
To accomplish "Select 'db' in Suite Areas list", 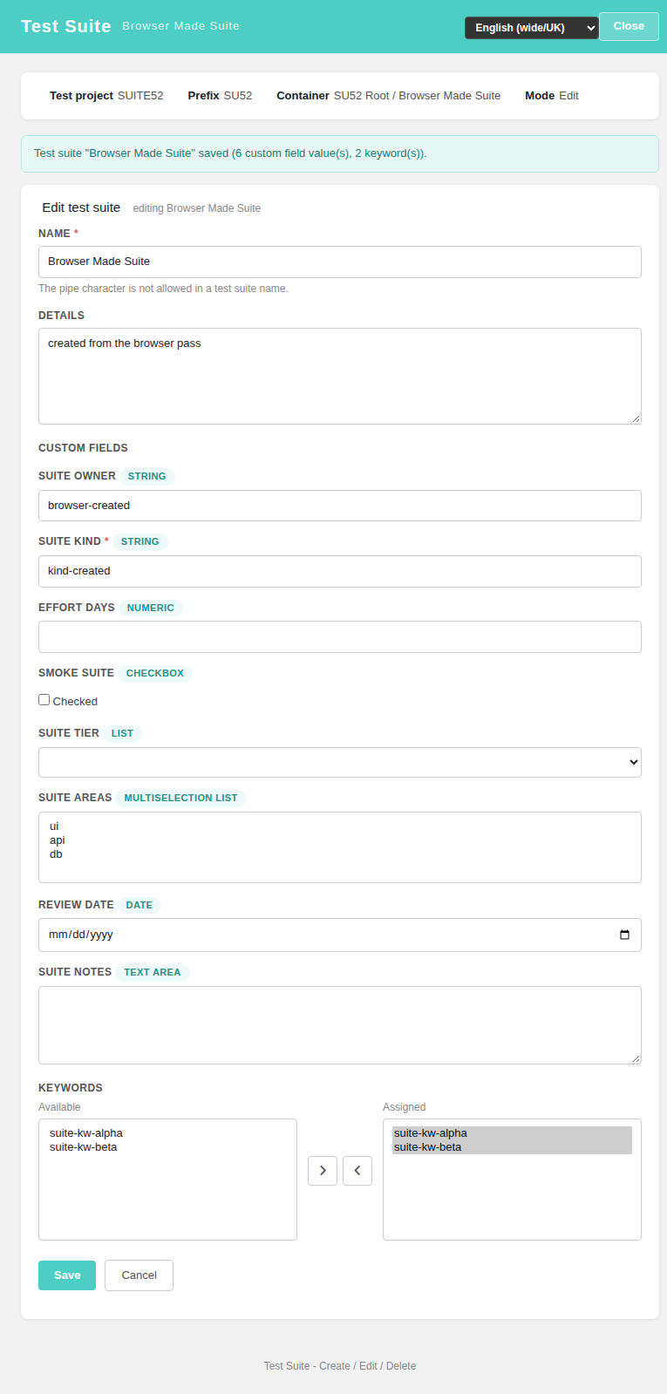I will [x=340, y=854].
